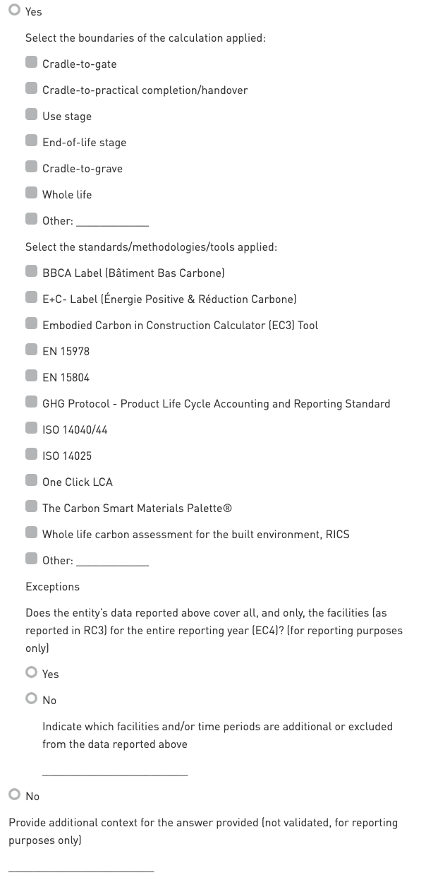The width and height of the screenshot is (426, 880).
Task: Enable E+C- Label checkbox
Action: point(31,298)
